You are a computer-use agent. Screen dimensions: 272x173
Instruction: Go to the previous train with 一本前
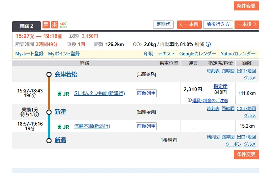point(189,24)
